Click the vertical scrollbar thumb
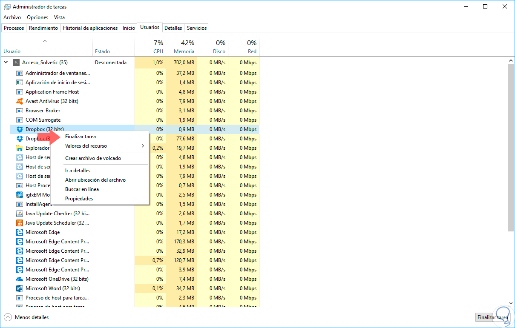The height and width of the screenshot is (328, 515). click(512, 148)
